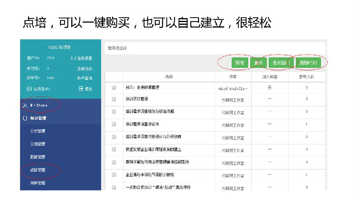Open K·Store in the sidebar
The image size is (354, 199).
(x=39, y=105)
